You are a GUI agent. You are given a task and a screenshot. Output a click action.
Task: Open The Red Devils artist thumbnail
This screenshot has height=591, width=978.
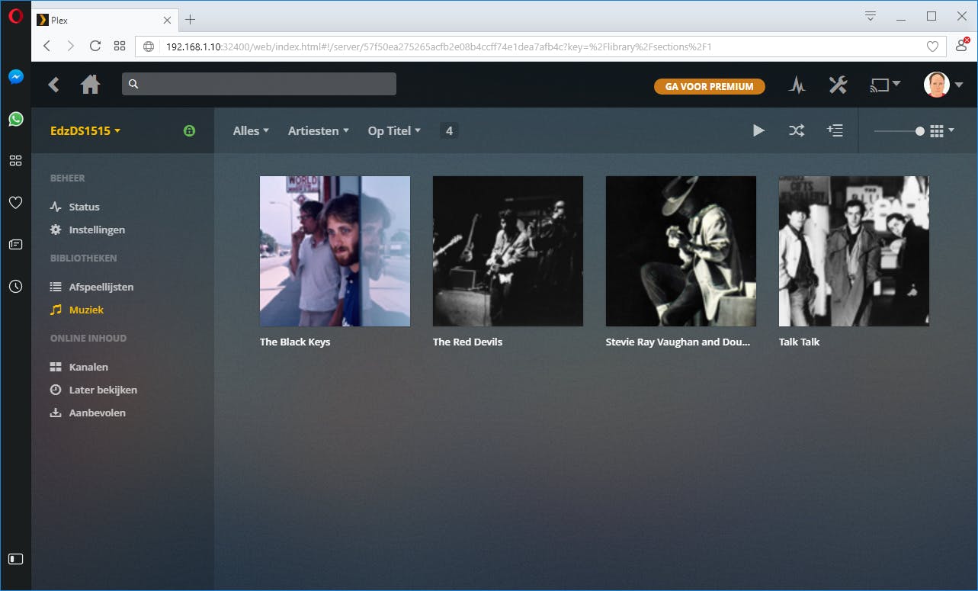[x=508, y=251]
